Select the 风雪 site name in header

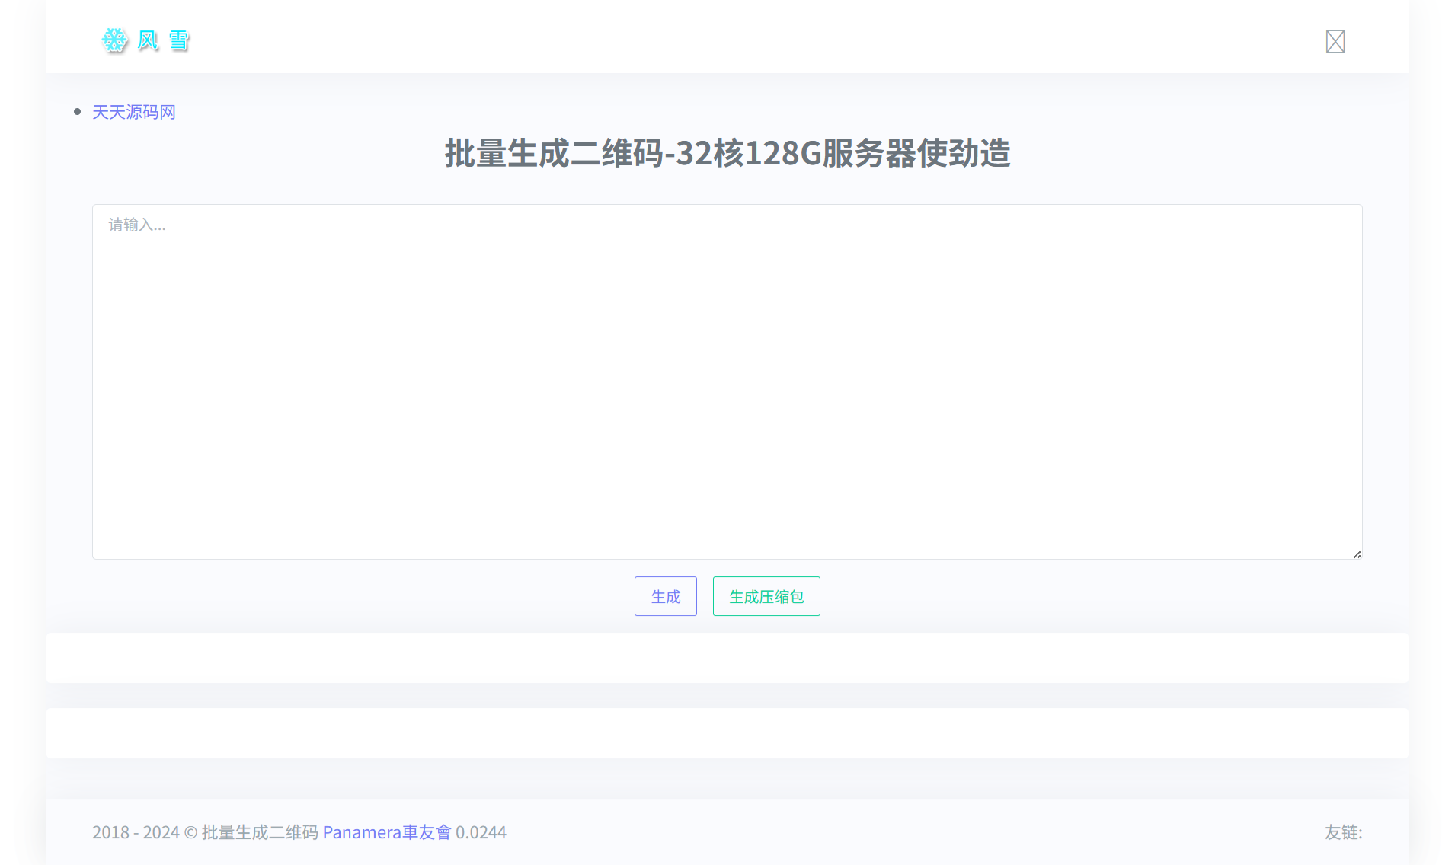(162, 41)
